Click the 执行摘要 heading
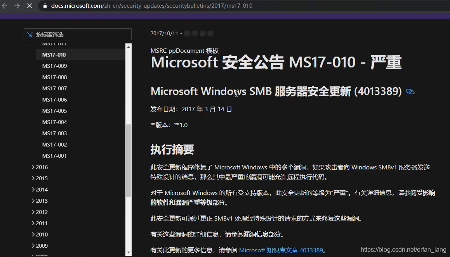Viewport: 450px width, 257px height. coord(172,150)
